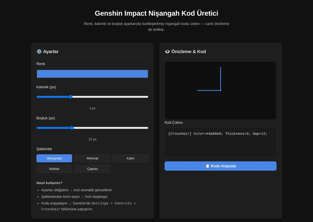Click the crosshair preview canvas
The image size is (313, 222).
[x=220, y=91]
